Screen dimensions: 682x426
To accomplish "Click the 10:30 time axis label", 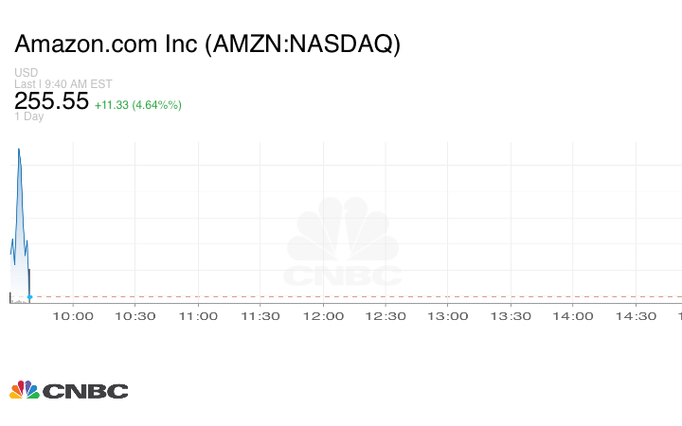I will coord(135,316).
